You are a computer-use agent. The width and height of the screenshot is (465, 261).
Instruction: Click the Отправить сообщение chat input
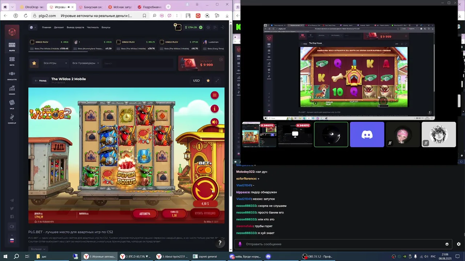pyautogui.click(x=343, y=244)
